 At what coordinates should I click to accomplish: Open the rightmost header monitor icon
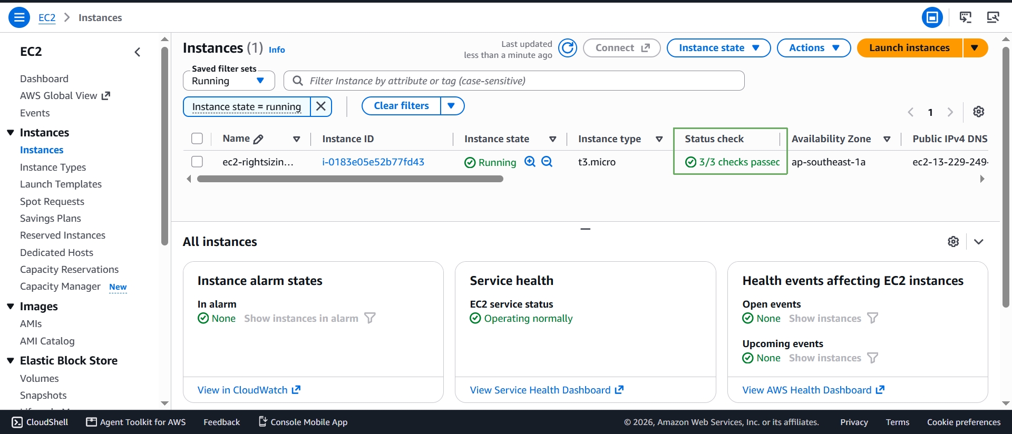tap(993, 17)
